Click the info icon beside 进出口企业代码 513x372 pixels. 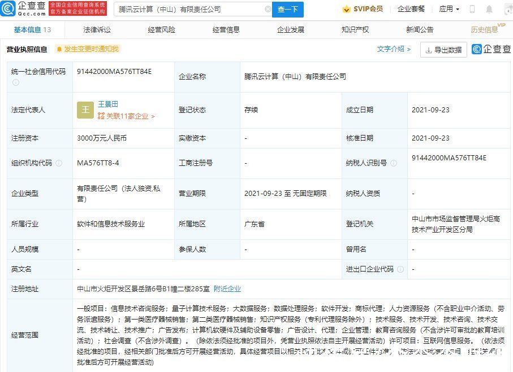[x=400, y=269]
